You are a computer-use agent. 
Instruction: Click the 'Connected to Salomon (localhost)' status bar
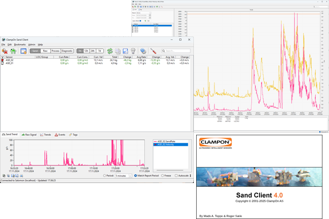pos(97,180)
